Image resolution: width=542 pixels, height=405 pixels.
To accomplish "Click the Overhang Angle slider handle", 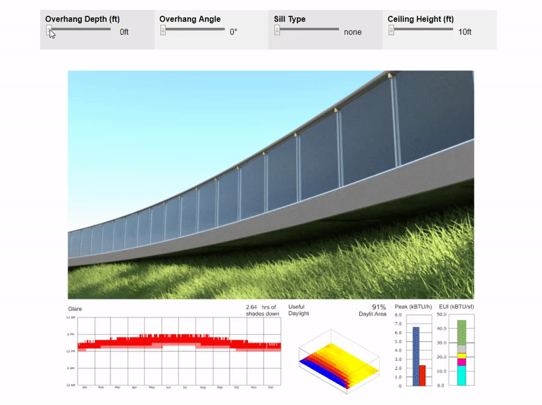I will point(163,30).
